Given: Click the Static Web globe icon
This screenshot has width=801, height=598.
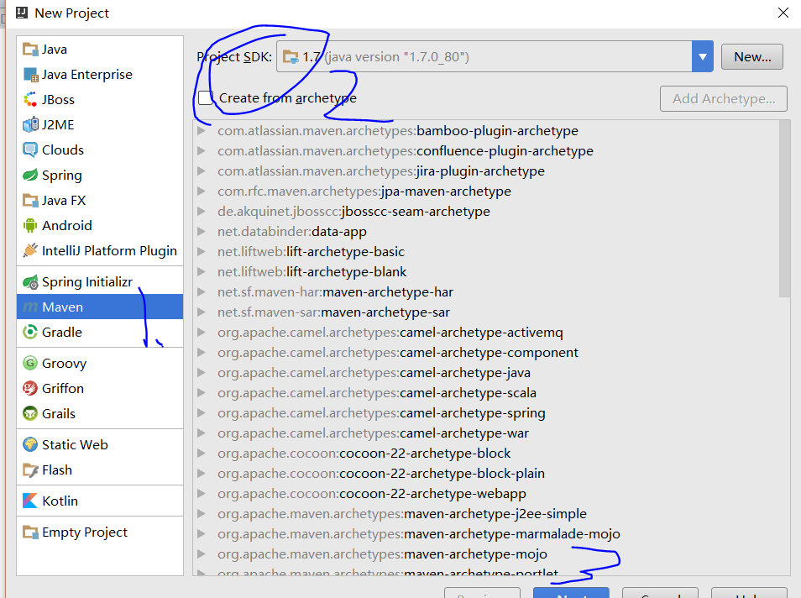Looking at the screenshot, I should click(x=31, y=444).
